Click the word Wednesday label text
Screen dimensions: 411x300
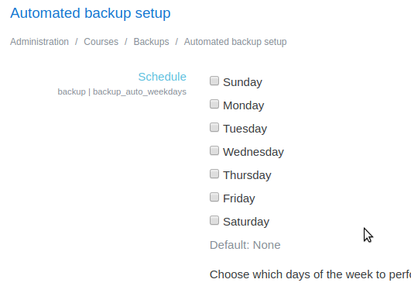253,152
